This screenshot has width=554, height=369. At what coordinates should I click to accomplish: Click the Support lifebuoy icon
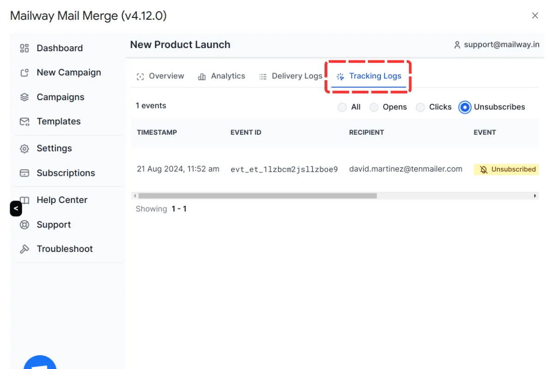point(24,225)
